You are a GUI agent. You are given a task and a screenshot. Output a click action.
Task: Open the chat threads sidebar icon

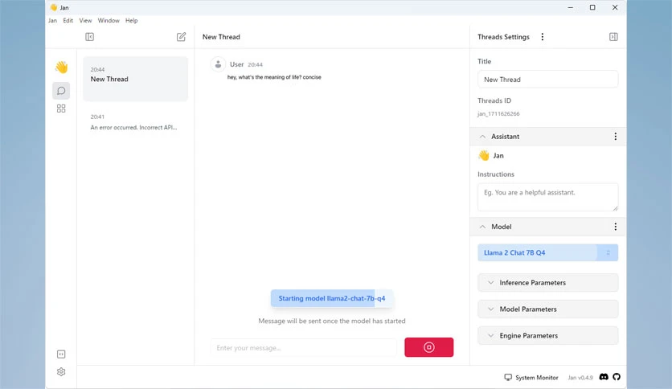[x=61, y=91]
